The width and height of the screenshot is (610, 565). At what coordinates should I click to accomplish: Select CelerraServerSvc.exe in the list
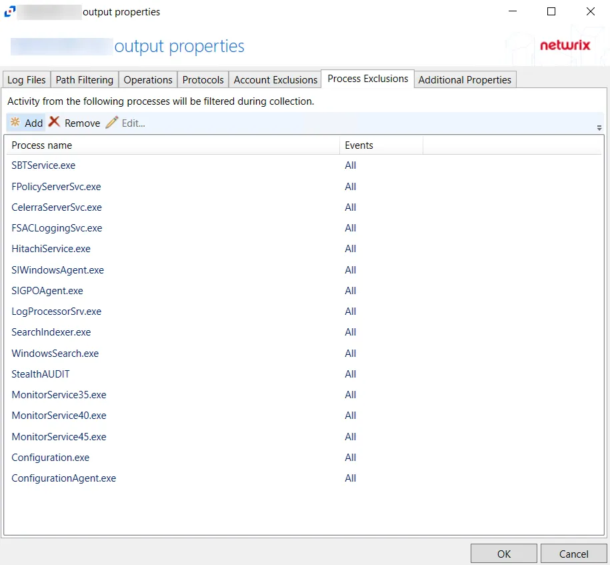303,207
